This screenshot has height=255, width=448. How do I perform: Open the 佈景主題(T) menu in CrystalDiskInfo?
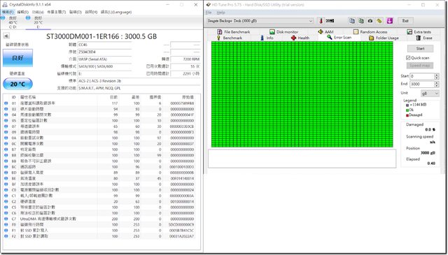(56, 12)
